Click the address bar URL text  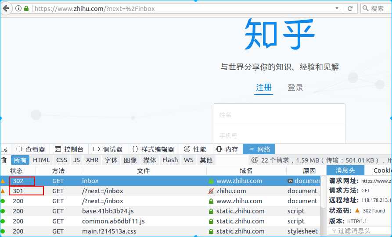(x=95, y=9)
